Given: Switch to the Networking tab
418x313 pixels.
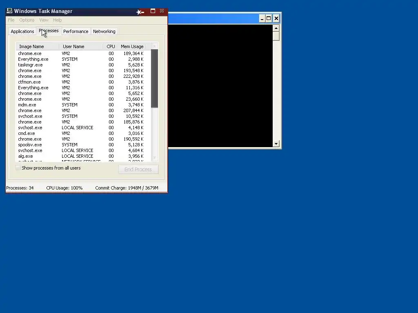Looking at the screenshot, I should point(104,31).
